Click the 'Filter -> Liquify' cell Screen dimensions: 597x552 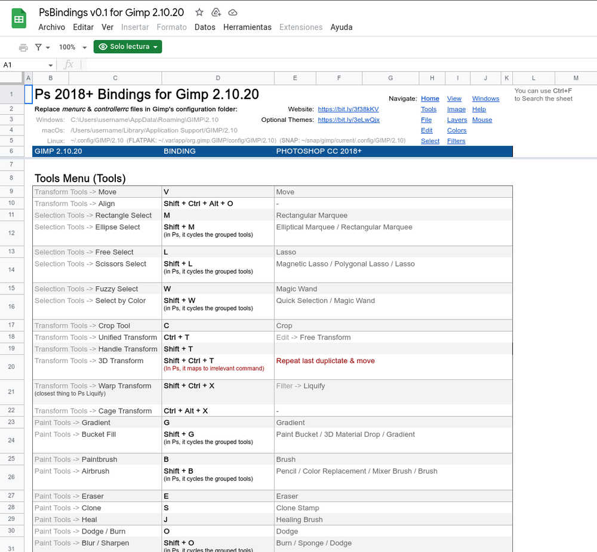point(393,392)
